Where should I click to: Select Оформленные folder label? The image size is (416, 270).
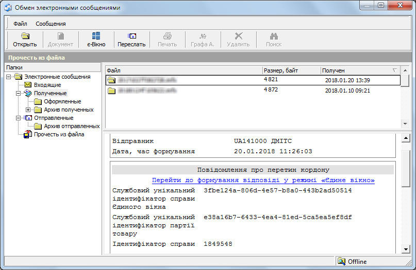(62, 101)
